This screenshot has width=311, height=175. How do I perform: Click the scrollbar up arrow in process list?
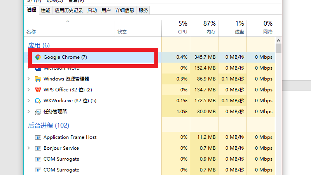pyautogui.click(x=278, y=40)
